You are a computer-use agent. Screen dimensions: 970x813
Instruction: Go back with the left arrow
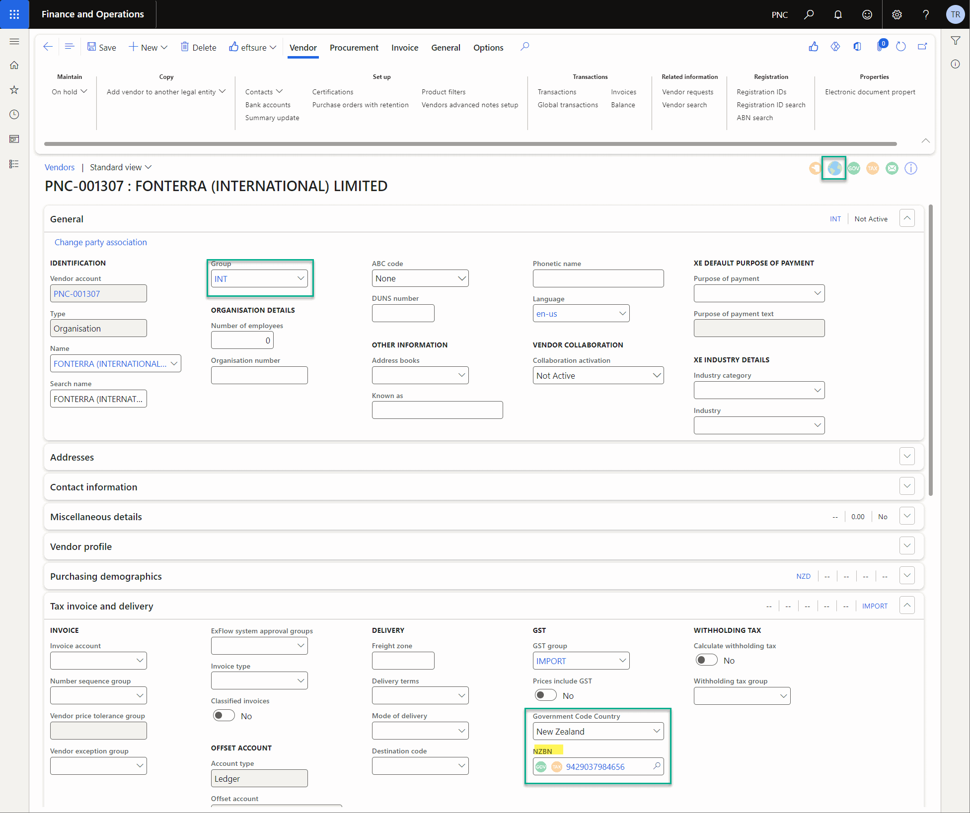(x=48, y=47)
